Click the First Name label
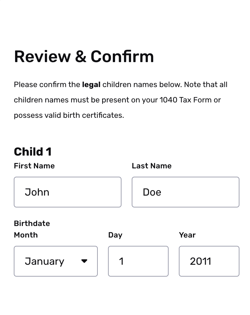The height and width of the screenshot is (315, 250). (34, 166)
